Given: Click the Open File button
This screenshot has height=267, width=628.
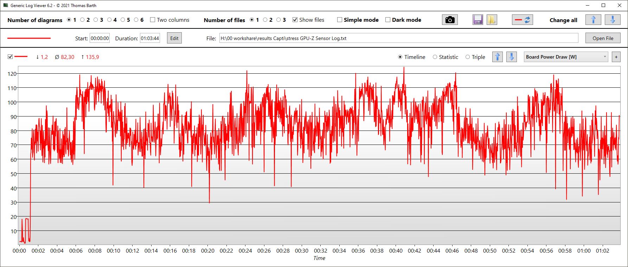Looking at the screenshot, I should pos(603,38).
